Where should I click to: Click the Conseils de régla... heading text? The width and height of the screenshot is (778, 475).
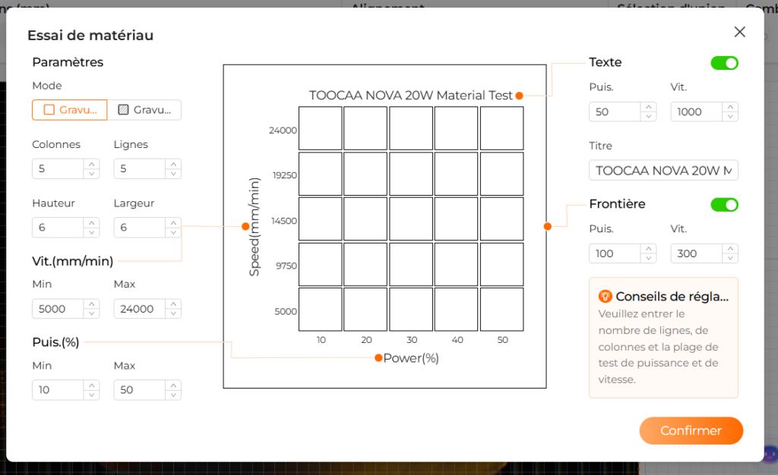672,296
